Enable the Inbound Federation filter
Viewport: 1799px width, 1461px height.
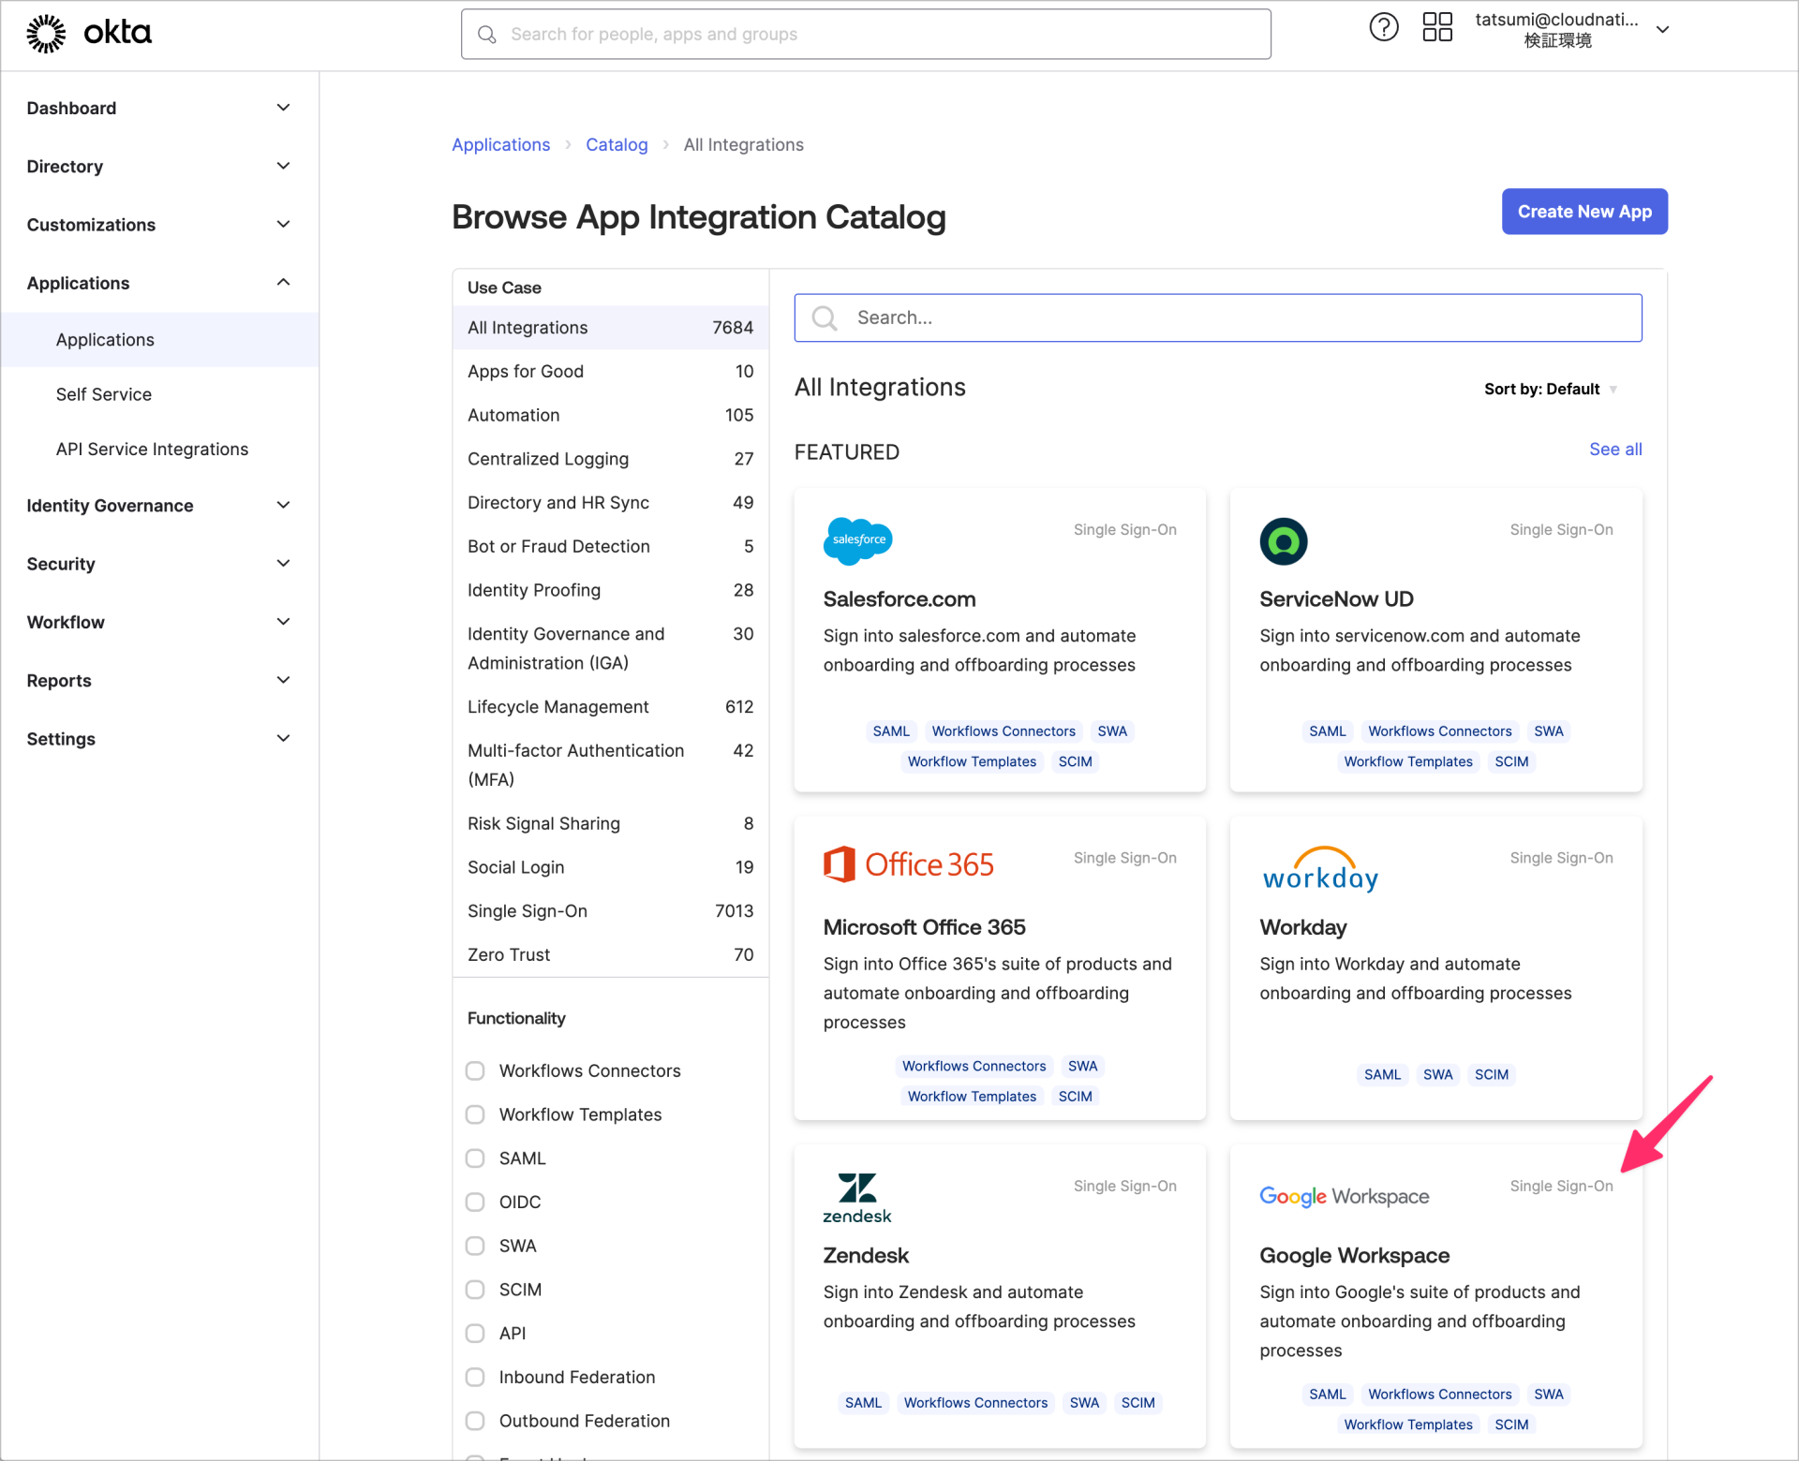[475, 1377]
